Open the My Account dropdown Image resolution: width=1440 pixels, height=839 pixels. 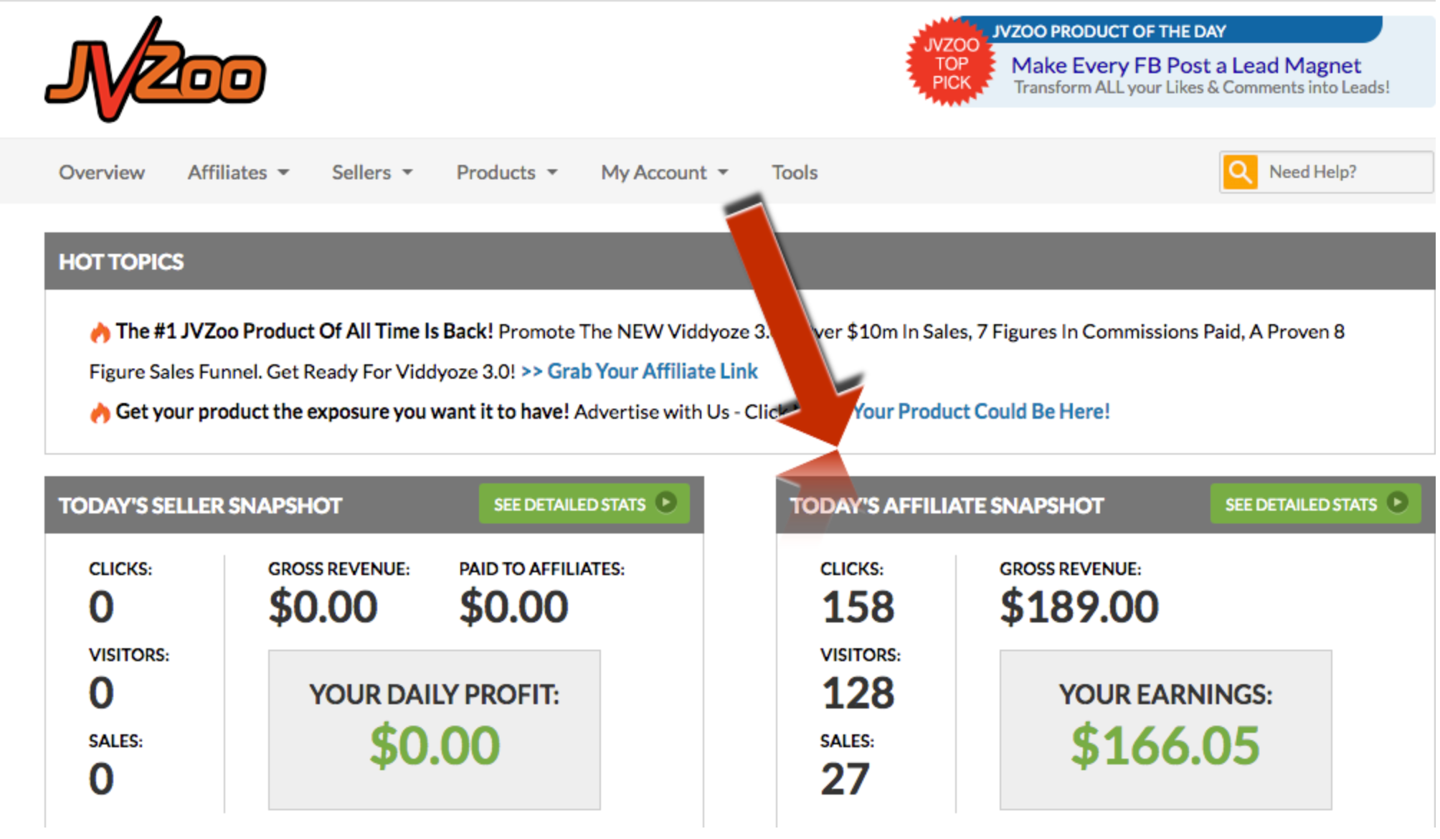coord(665,172)
